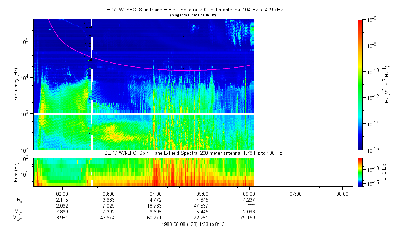Click the MLAT value -72.251
401x229 pixels.
[200, 218]
